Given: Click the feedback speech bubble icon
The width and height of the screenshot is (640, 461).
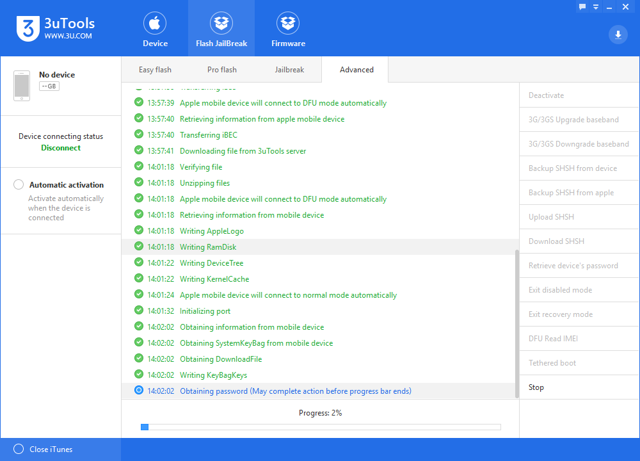Looking at the screenshot, I should (x=582, y=6).
